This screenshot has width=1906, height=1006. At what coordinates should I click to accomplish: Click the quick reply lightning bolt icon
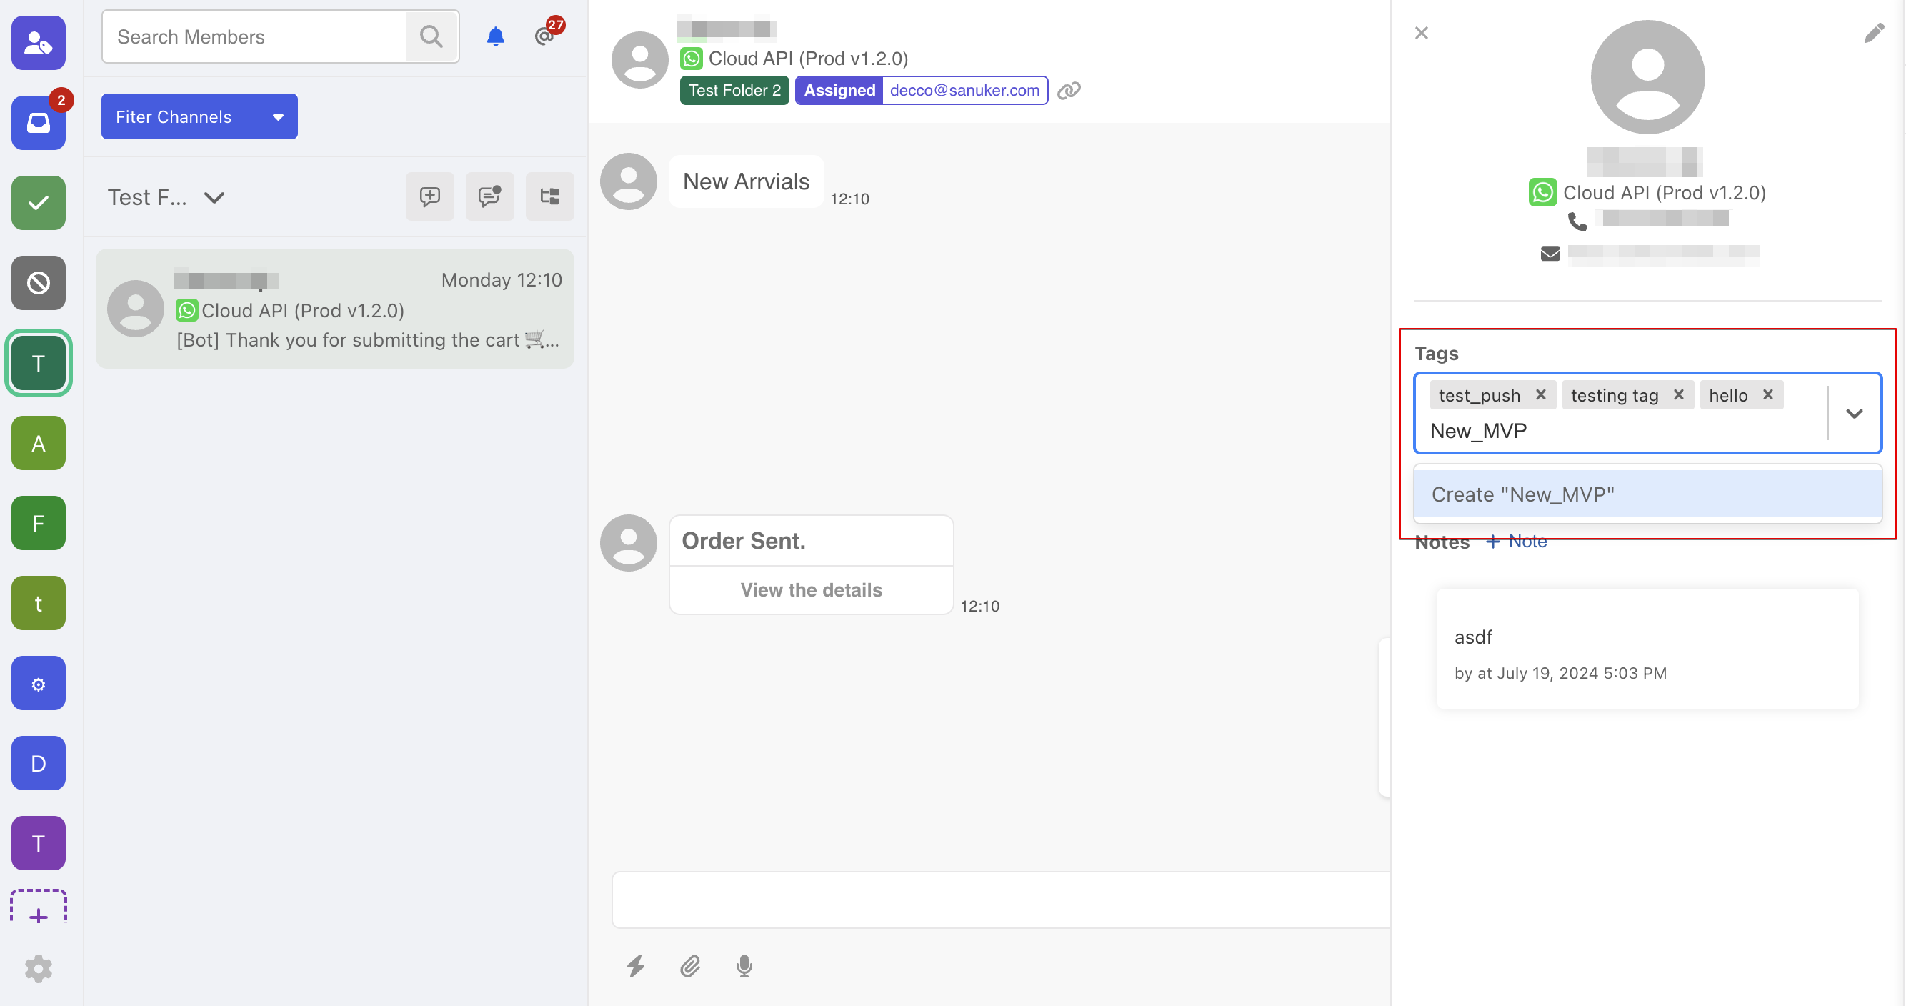point(636,965)
